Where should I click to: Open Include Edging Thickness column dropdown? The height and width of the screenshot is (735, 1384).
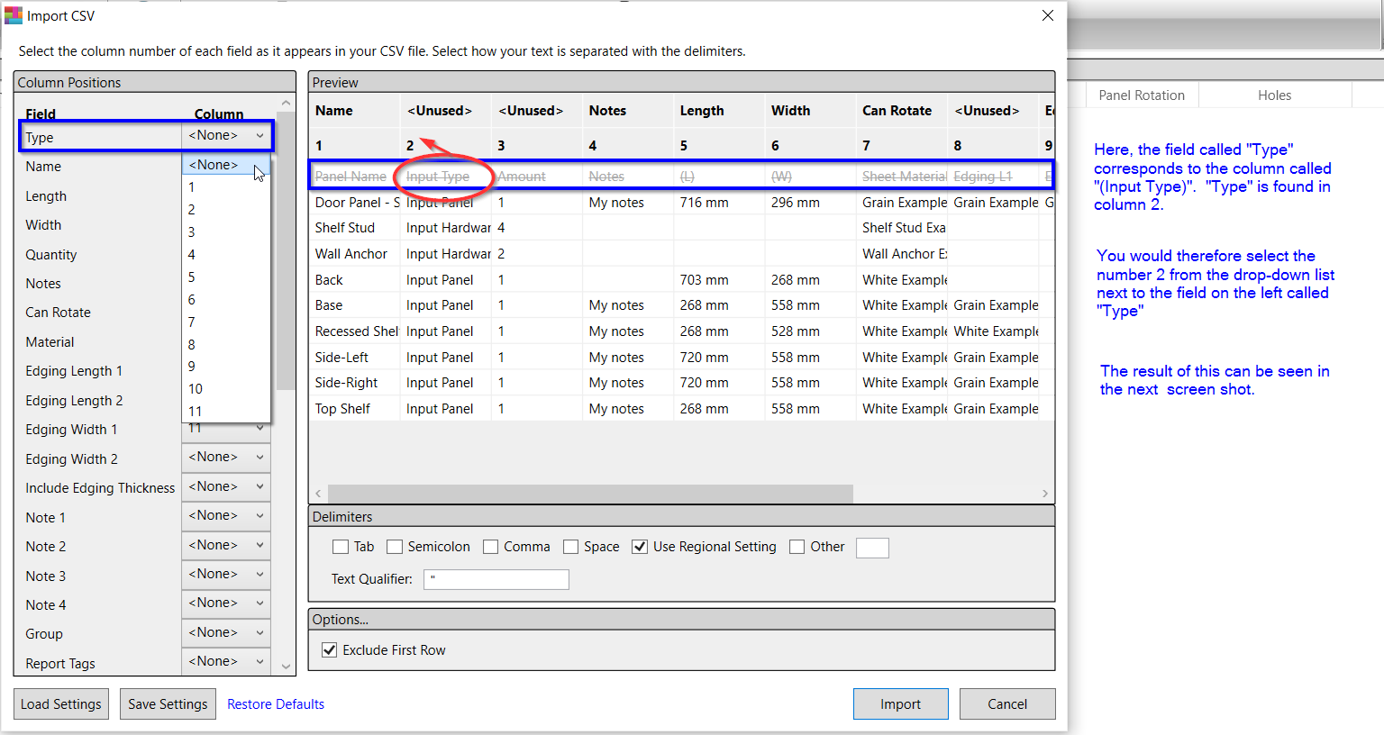226,487
